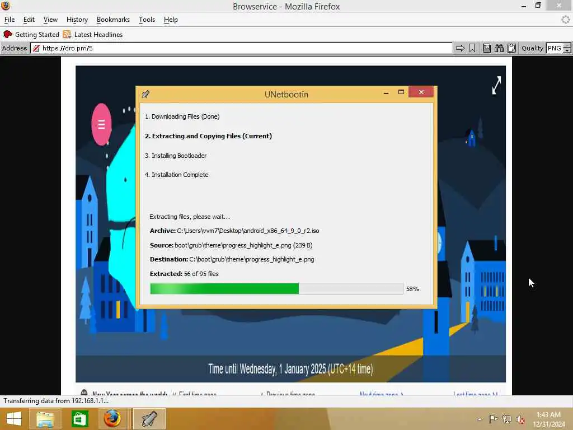Screen dimensions: 573x430
Task: Click 'Extracted: 56 of 95 files' text
Action: click(184, 274)
